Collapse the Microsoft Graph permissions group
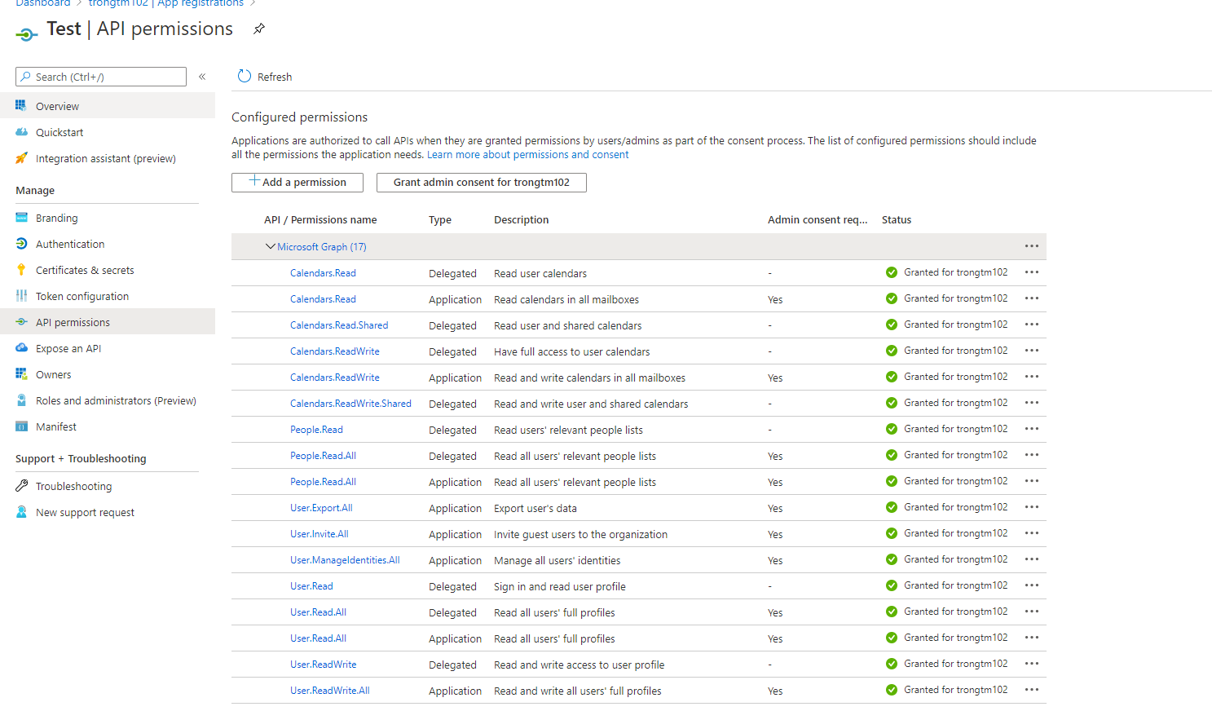The width and height of the screenshot is (1212, 711). 270,246
